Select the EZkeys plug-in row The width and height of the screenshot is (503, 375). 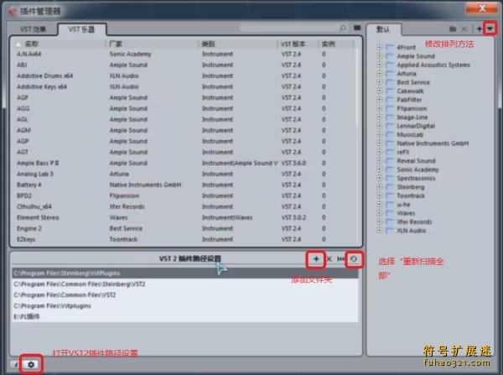pos(184,239)
